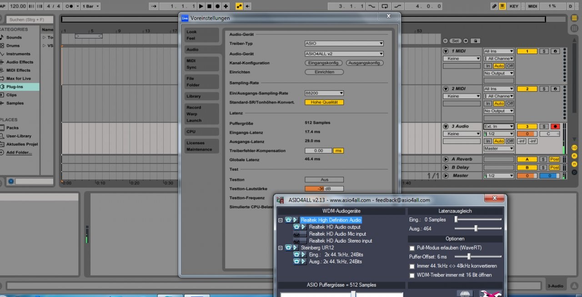Image resolution: width=582 pixels, height=297 pixels.
Task: Arm the 3 Audio track record button
Action: click(555, 126)
